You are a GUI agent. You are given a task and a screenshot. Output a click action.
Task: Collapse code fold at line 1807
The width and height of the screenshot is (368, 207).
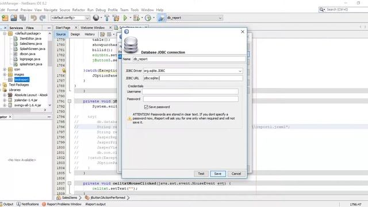[x=70, y=183]
